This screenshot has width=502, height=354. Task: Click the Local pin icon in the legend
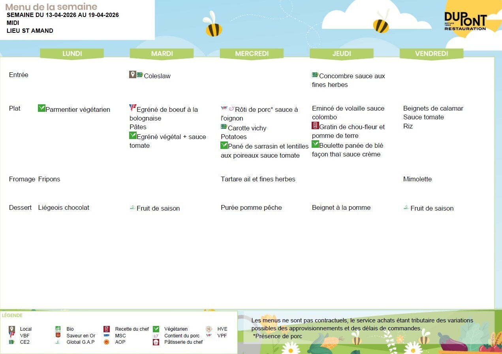pos(12,329)
